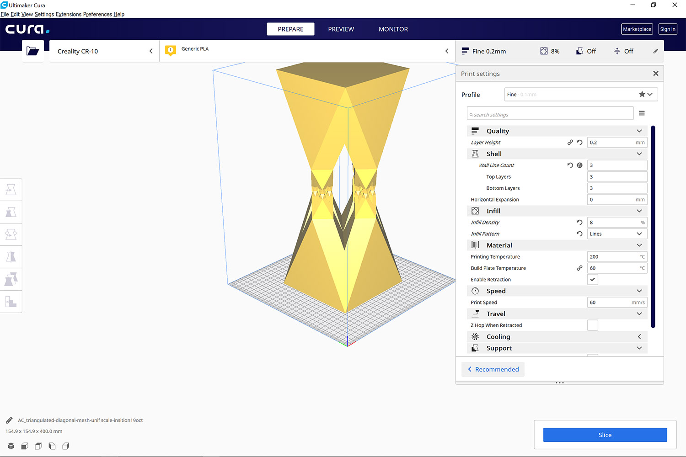Select the Mirror tool
Image resolution: width=686 pixels, height=457 pixels.
click(11, 256)
